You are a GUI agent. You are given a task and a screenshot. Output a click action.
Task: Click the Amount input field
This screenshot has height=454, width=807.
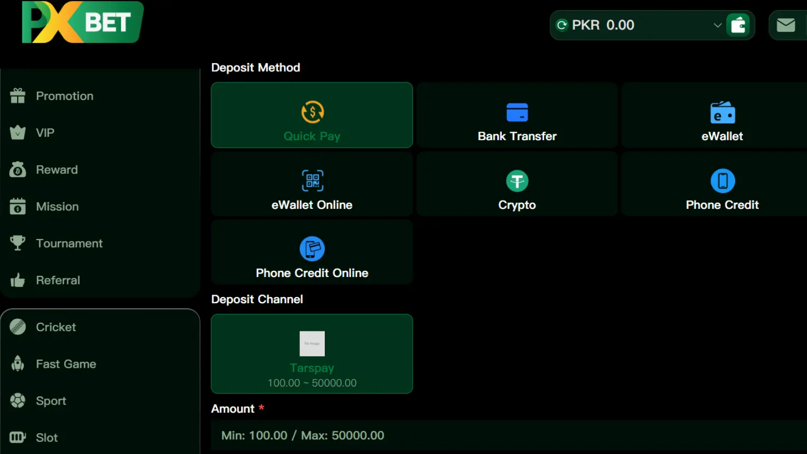coord(509,435)
